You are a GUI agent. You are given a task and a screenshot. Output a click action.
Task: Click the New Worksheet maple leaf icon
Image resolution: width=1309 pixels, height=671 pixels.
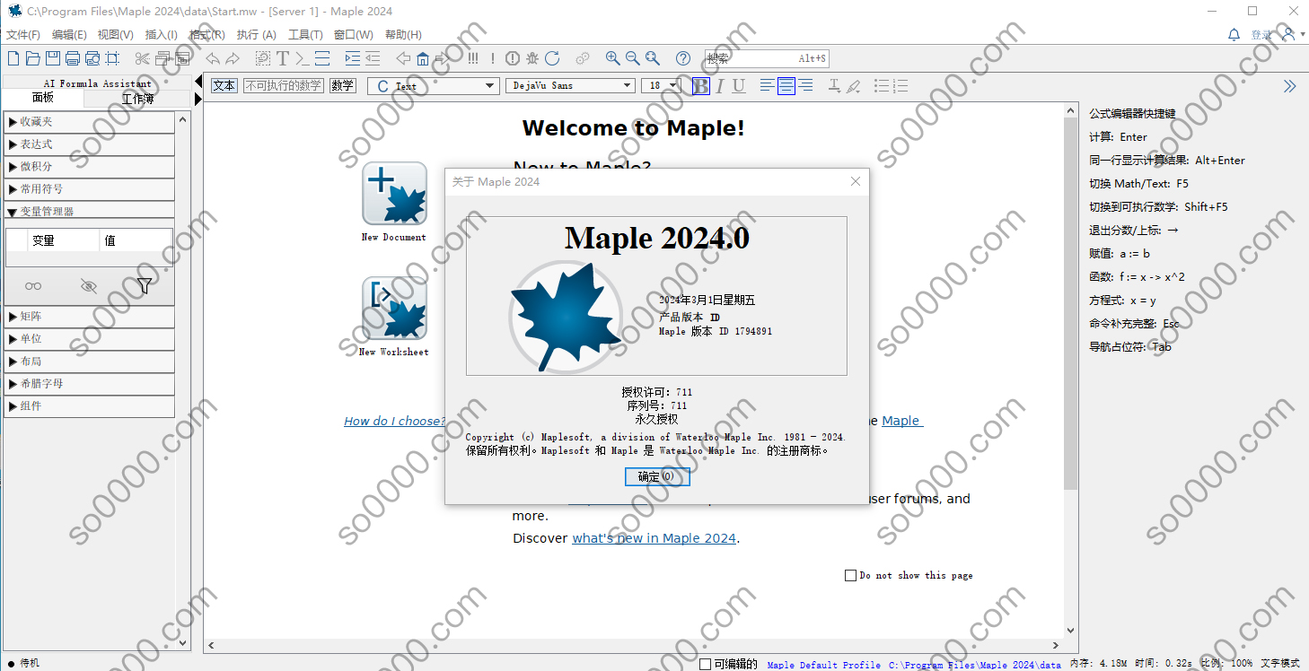(394, 308)
